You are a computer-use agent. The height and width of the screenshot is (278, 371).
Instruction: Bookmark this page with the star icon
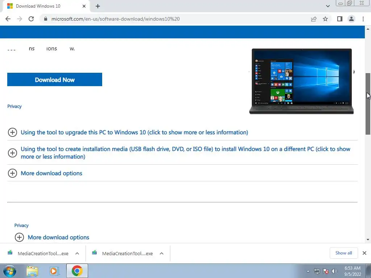coord(325,19)
